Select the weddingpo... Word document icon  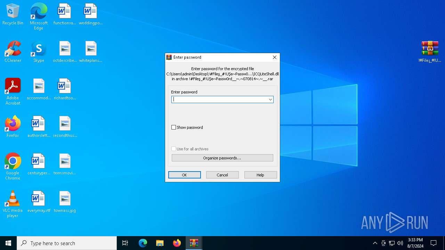pyautogui.click(x=91, y=15)
